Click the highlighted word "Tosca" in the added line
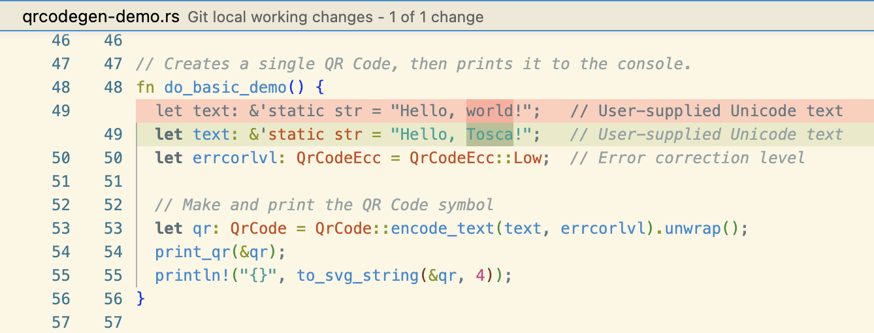874x333 pixels. pyautogui.click(x=489, y=135)
